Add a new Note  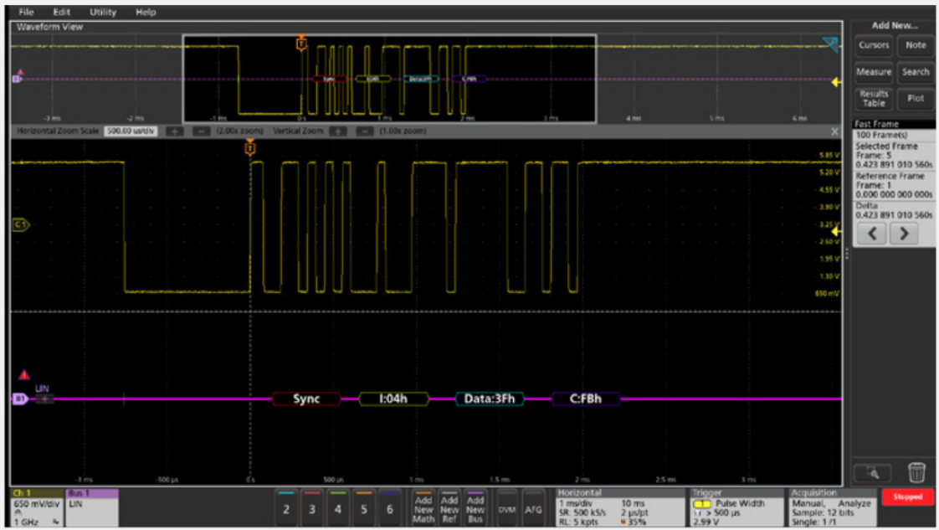[915, 45]
